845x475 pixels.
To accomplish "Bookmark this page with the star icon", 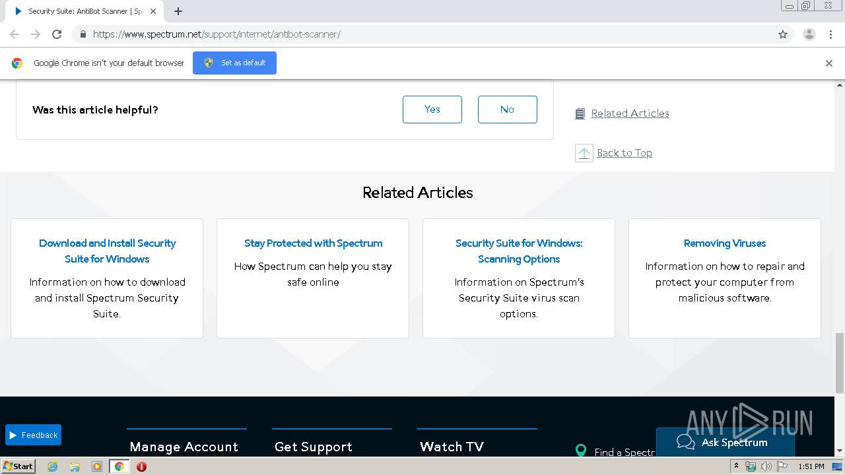I will tap(783, 34).
